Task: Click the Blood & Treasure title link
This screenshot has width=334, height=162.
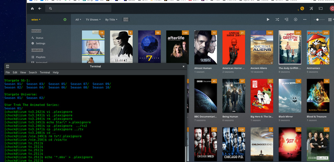Action: (317, 117)
